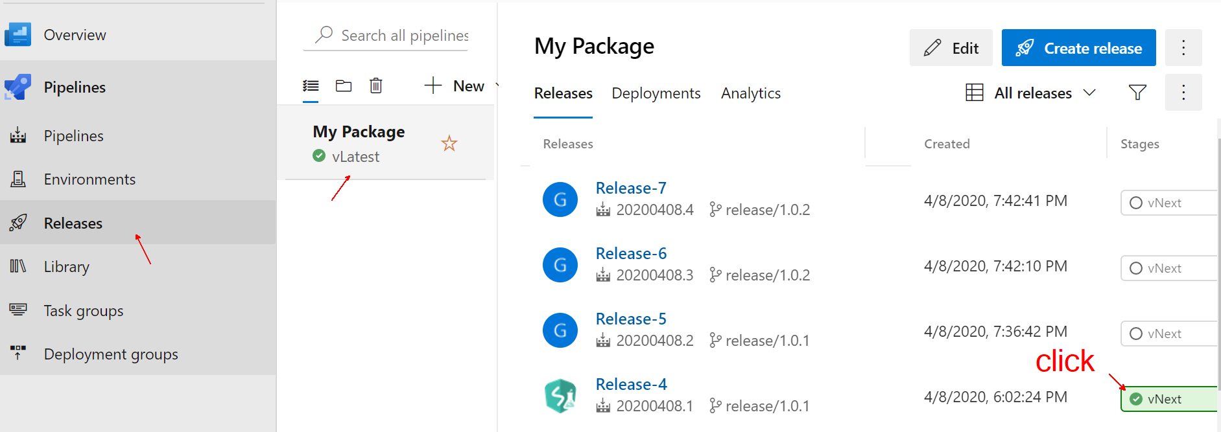Click the vNext stage circle of Release-7
Screen dimensions: 1221x432
tap(1135, 203)
